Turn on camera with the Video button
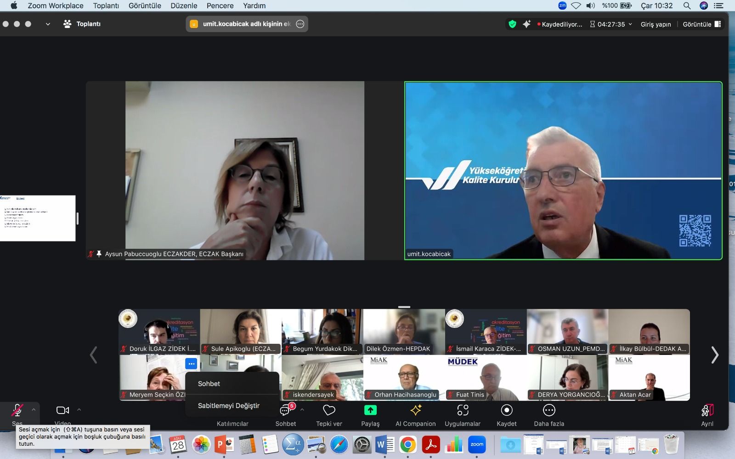This screenshot has width=735, height=459. (x=62, y=410)
